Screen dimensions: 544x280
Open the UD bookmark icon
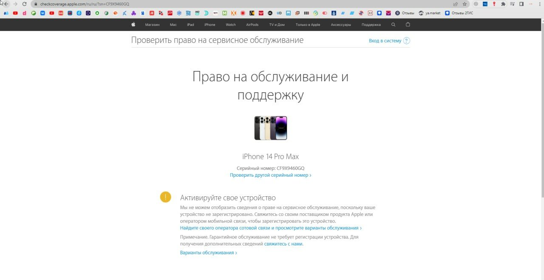click(x=279, y=13)
